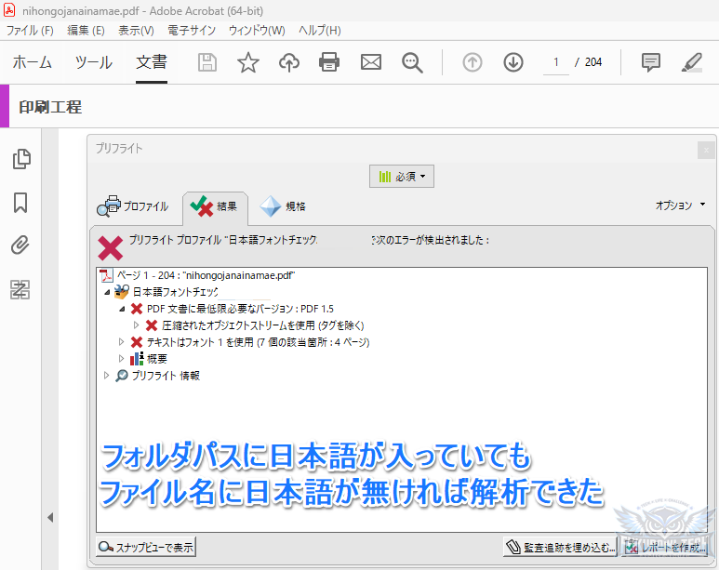The height and width of the screenshot is (570, 719).
Task: Switch to the 文書 tab
Action: [152, 62]
